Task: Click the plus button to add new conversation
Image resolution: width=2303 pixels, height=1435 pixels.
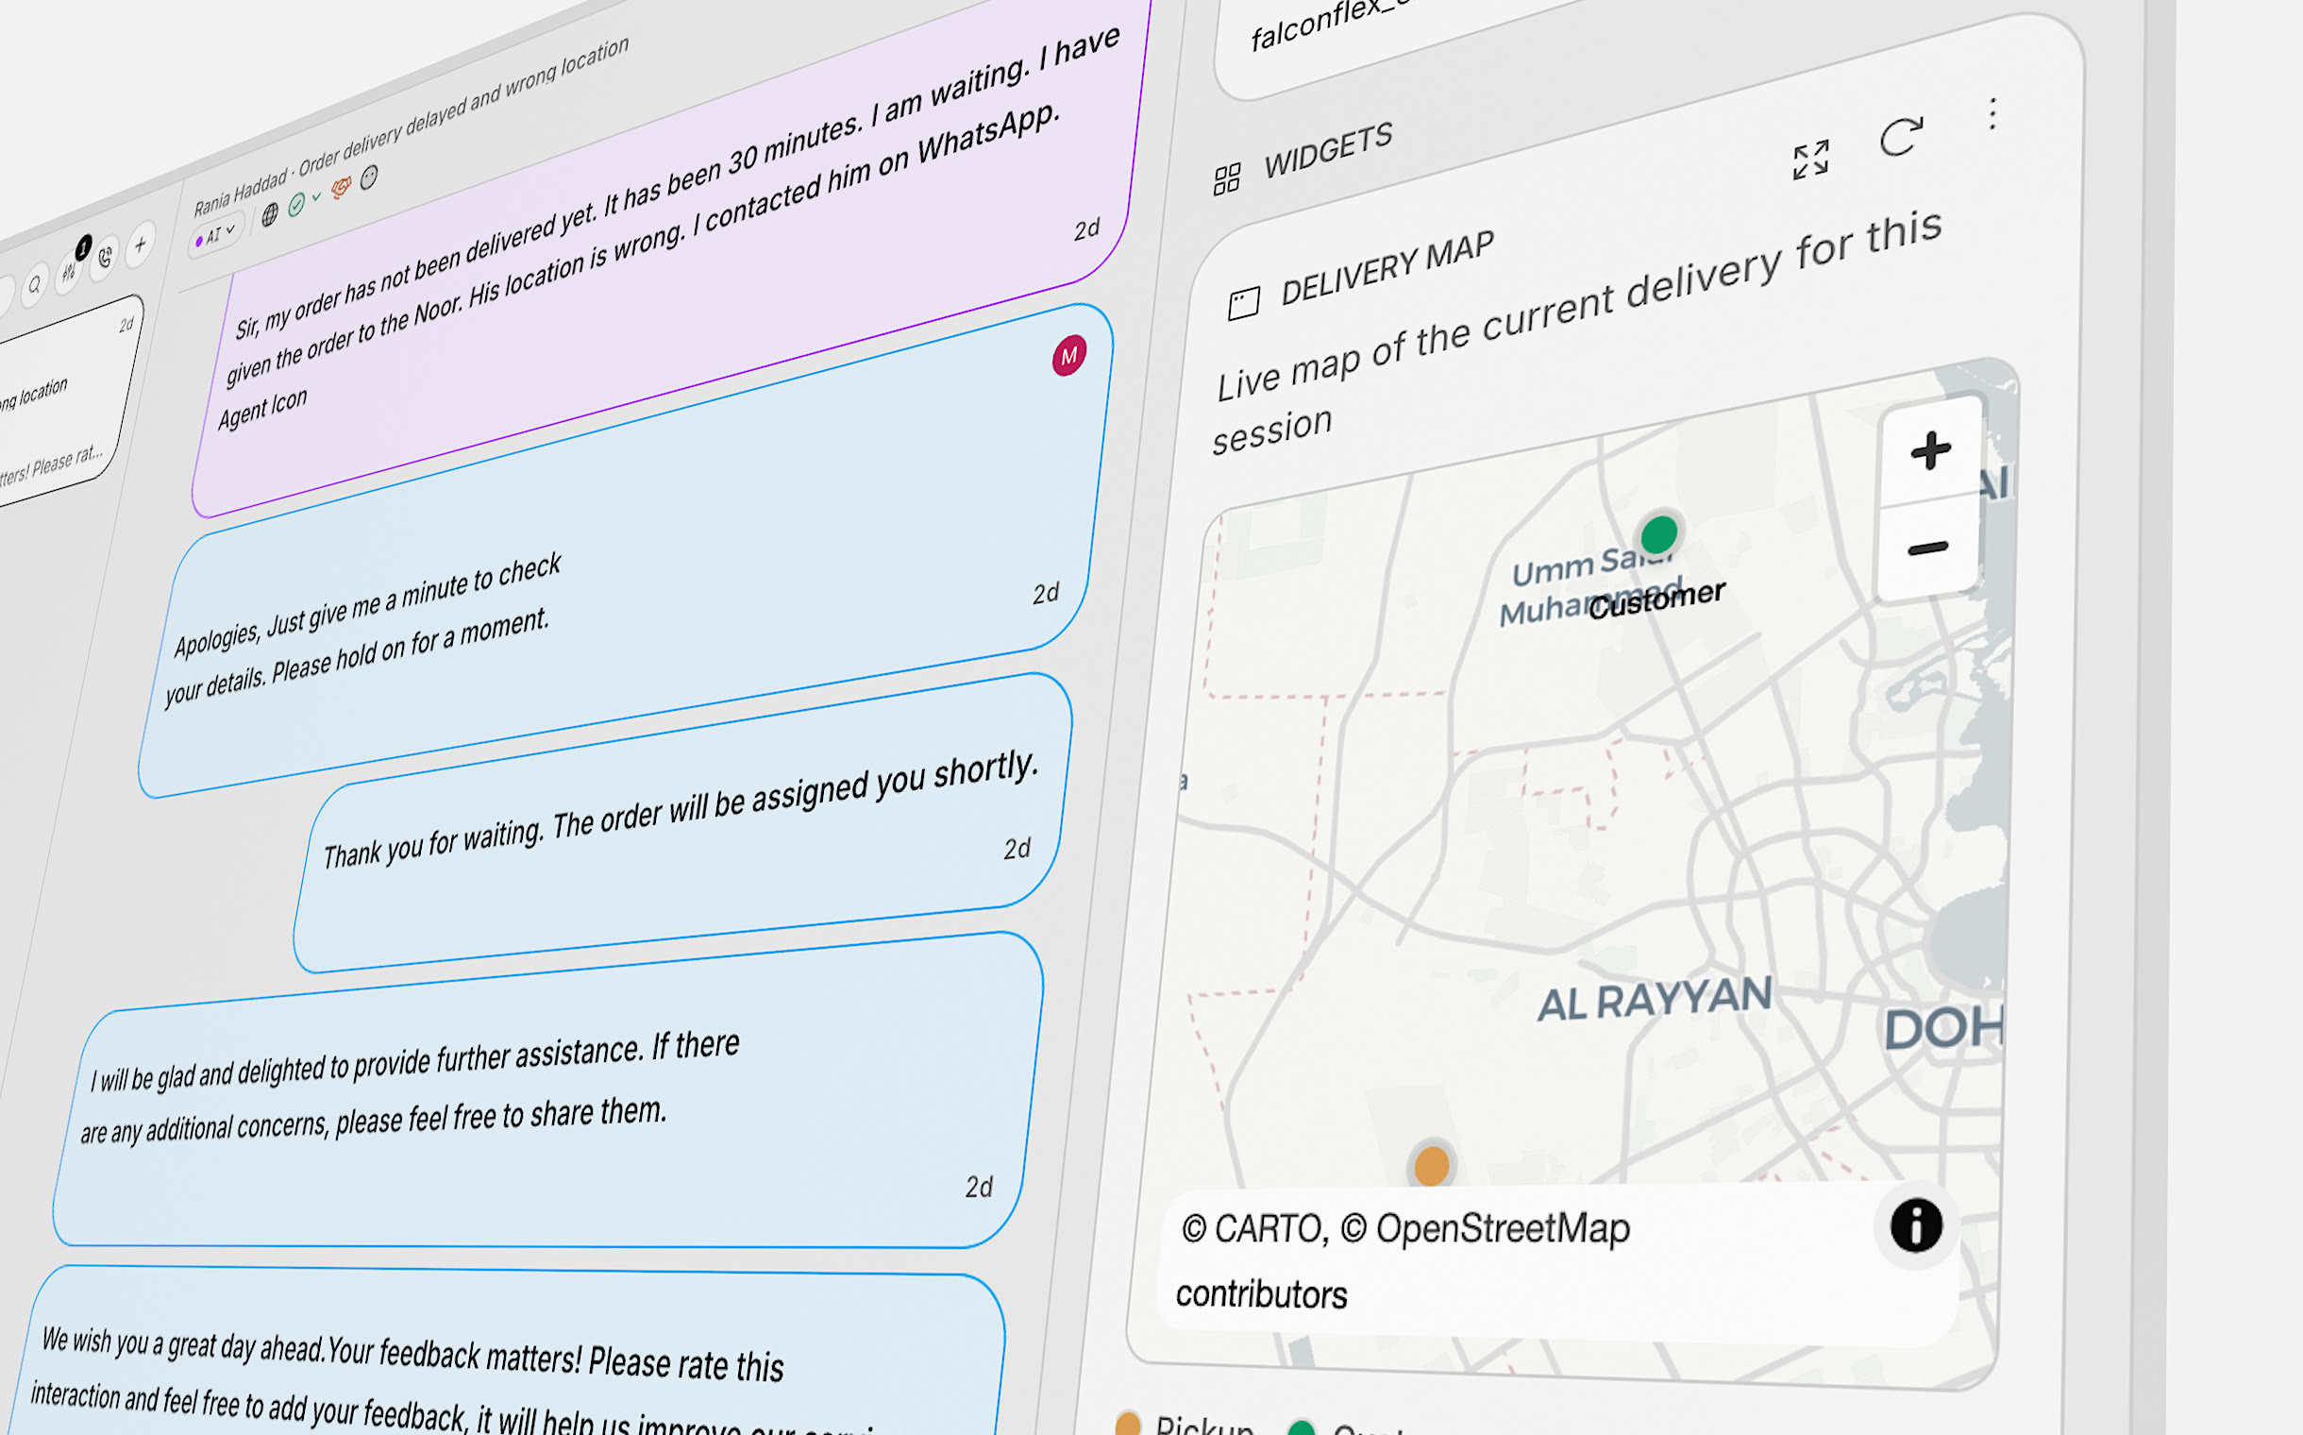Action: (141, 245)
